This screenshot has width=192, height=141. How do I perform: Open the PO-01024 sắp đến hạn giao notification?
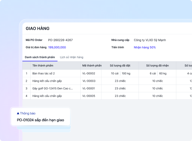41,117
